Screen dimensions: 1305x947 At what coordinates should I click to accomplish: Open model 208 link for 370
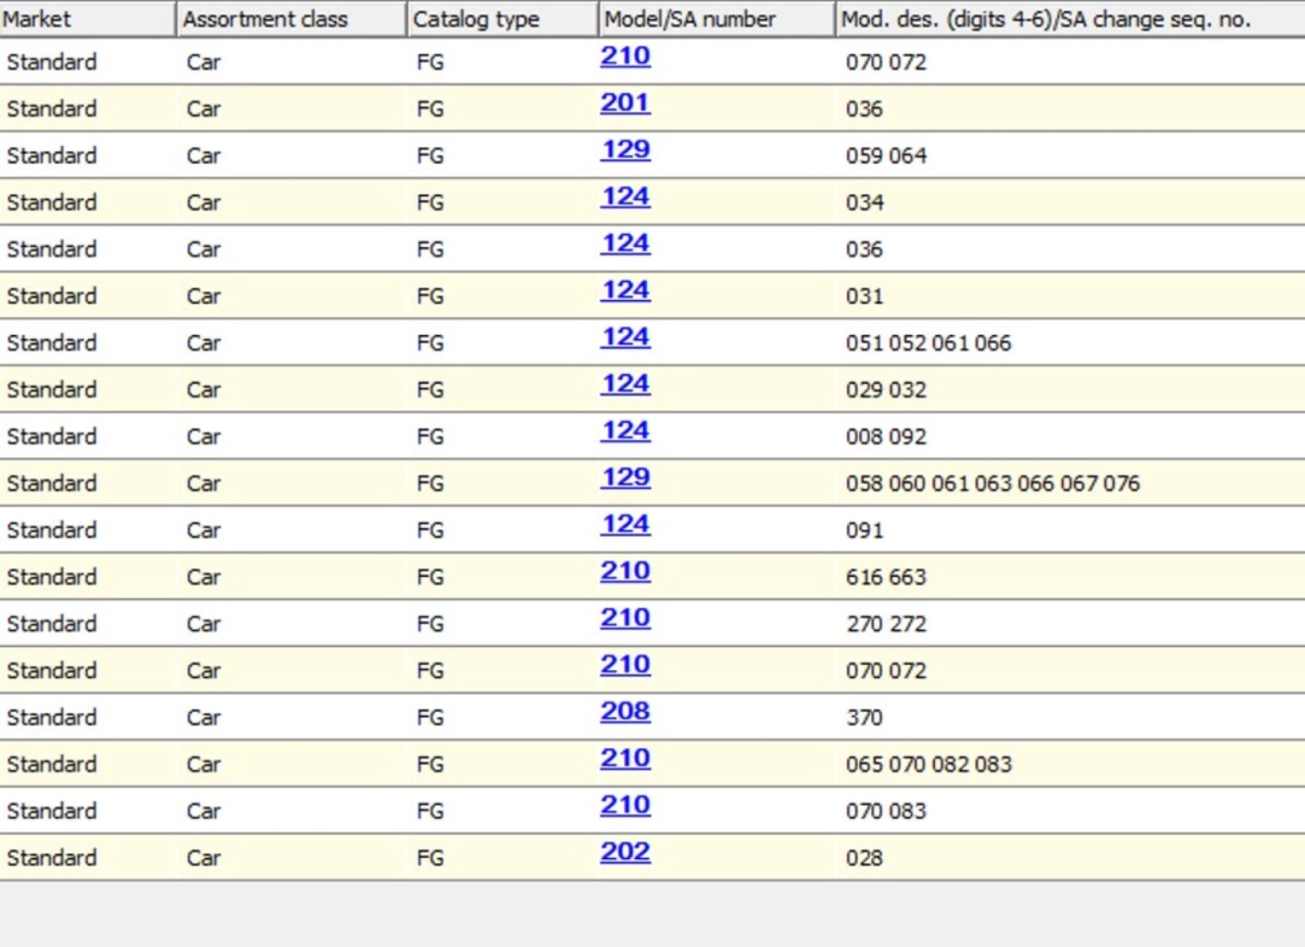pyautogui.click(x=625, y=711)
